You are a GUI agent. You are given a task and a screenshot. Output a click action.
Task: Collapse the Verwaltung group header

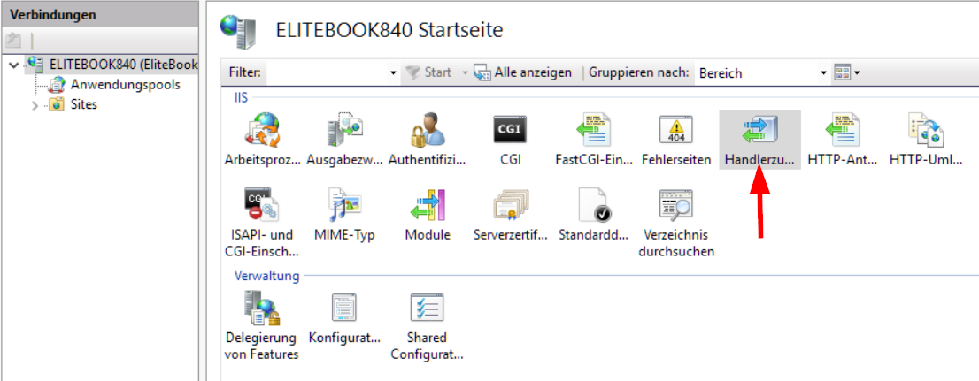266,275
